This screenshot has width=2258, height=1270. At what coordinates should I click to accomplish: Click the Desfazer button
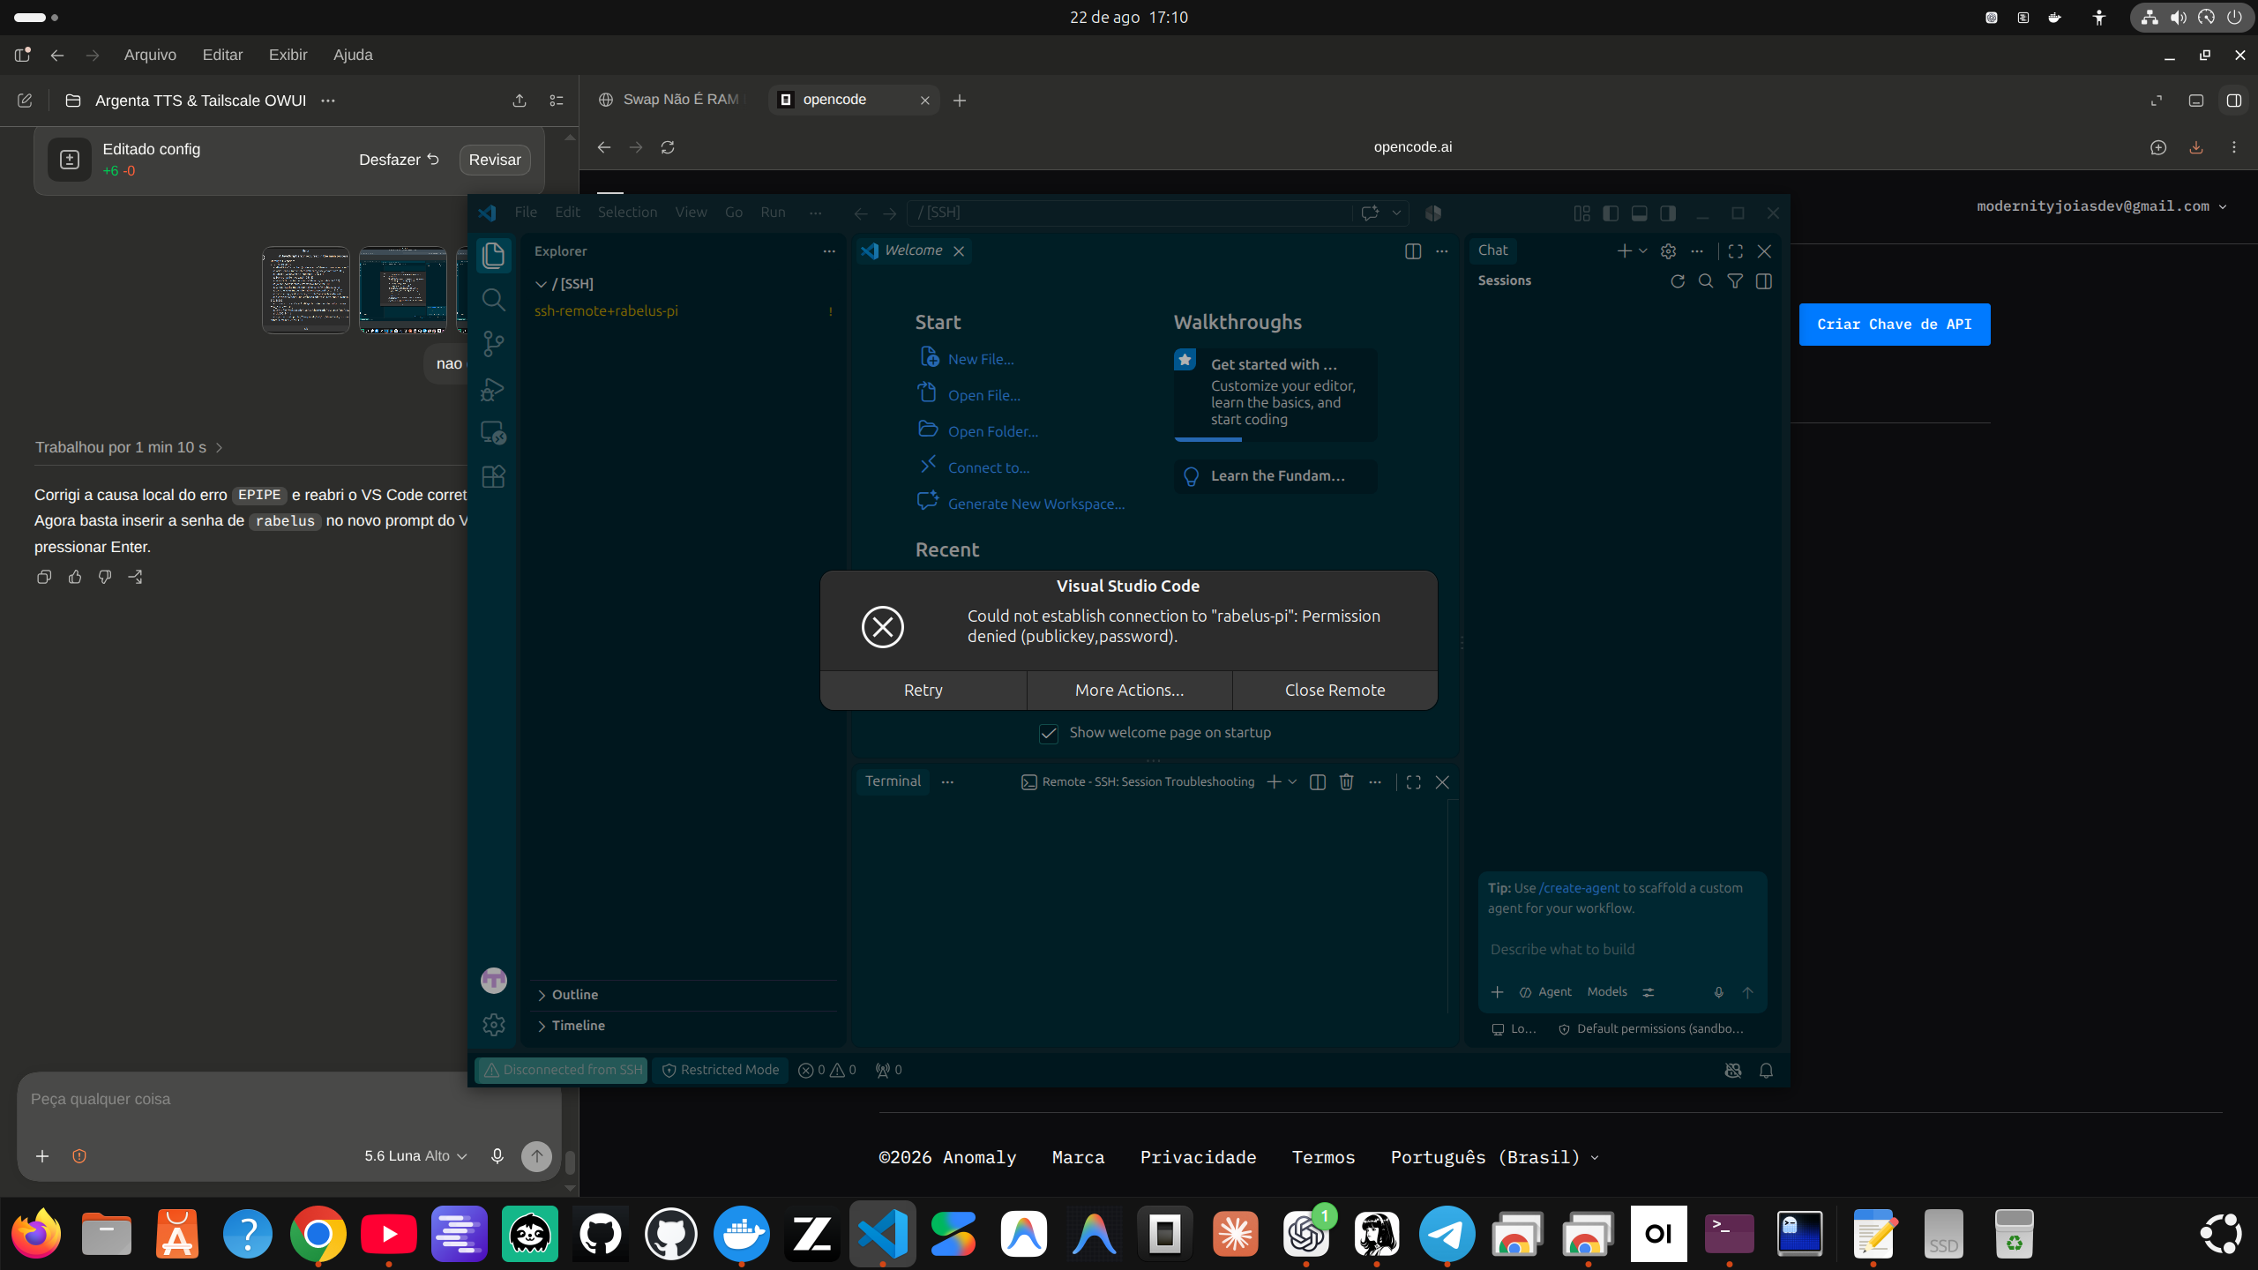click(399, 160)
